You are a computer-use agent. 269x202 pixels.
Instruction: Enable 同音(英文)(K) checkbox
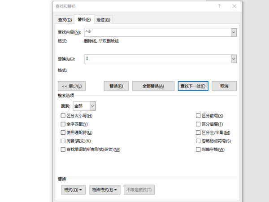pos(63,141)
